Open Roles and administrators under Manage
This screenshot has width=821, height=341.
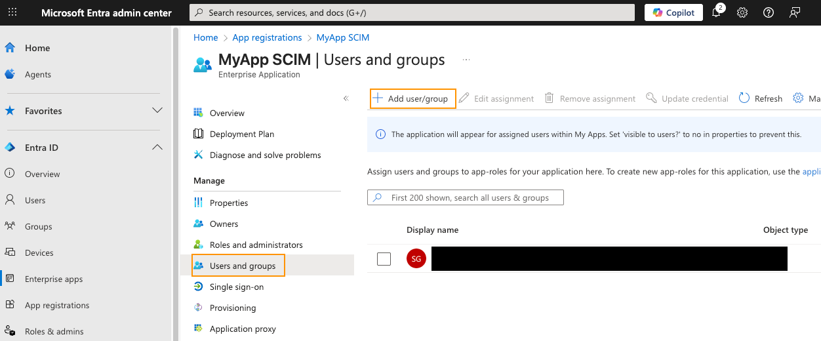tap(256, 245)
